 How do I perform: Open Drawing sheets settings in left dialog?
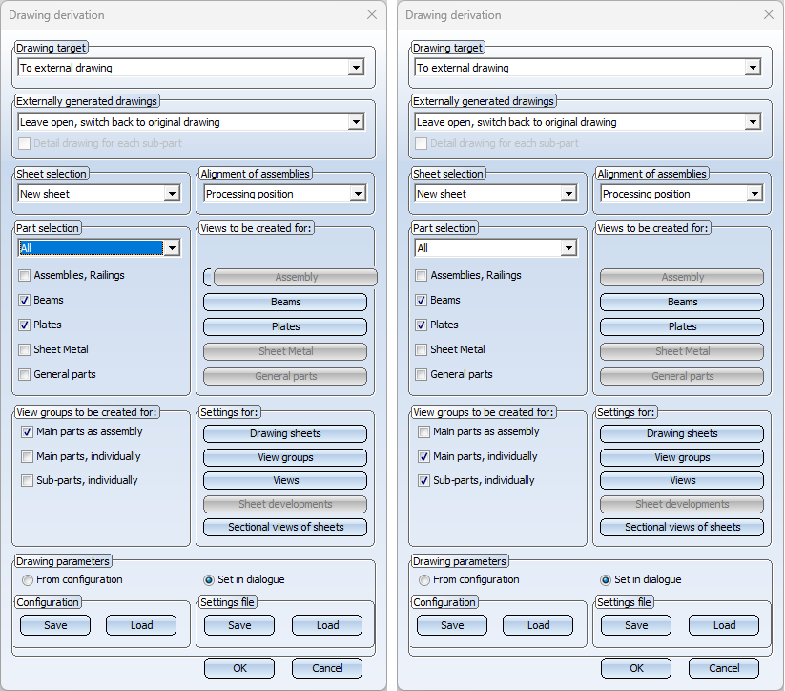285,433
